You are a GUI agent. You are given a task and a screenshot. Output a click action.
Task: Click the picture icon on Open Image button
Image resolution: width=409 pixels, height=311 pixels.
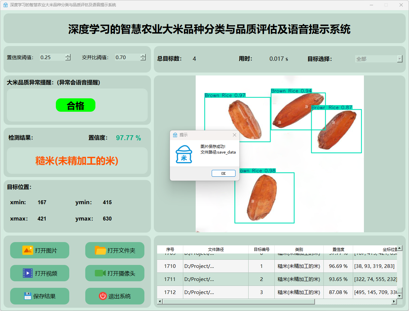[x=27, y=251]
